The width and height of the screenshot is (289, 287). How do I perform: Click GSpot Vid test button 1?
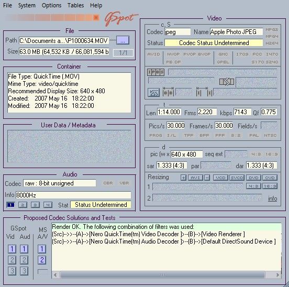pyautogui.click(x=12, y=249)
